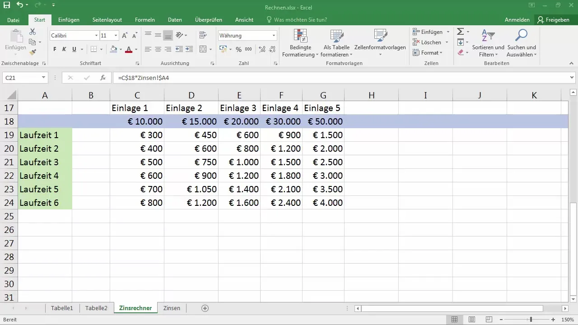The width and height of the screenshot is (578, 325).
Task: Open Zellenformatvorlagen dropdown
Action: pos(380,43)
